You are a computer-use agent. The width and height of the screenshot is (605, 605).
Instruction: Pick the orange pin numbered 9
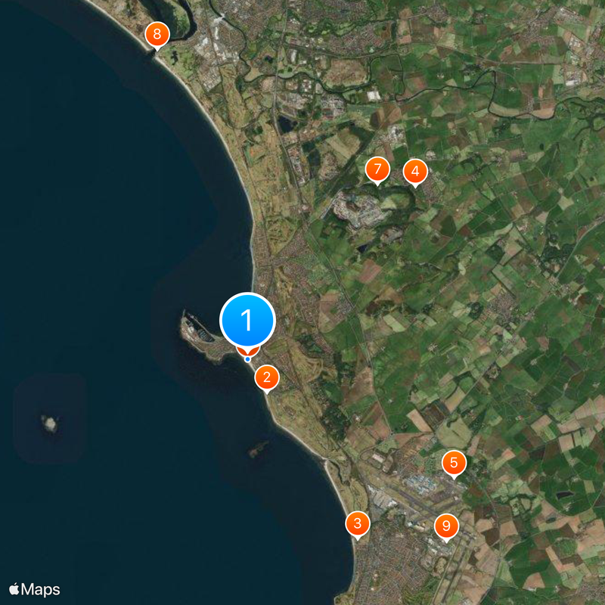(x=446, y=526)
